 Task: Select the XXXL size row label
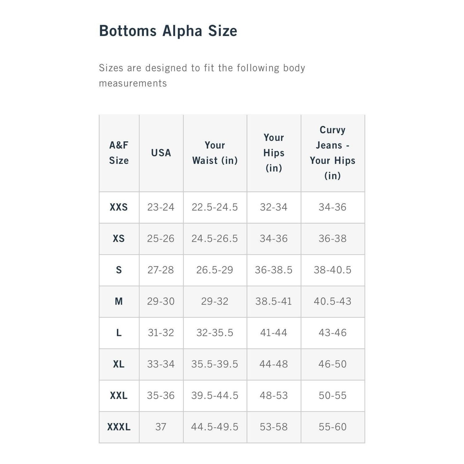tap(119, 427)
